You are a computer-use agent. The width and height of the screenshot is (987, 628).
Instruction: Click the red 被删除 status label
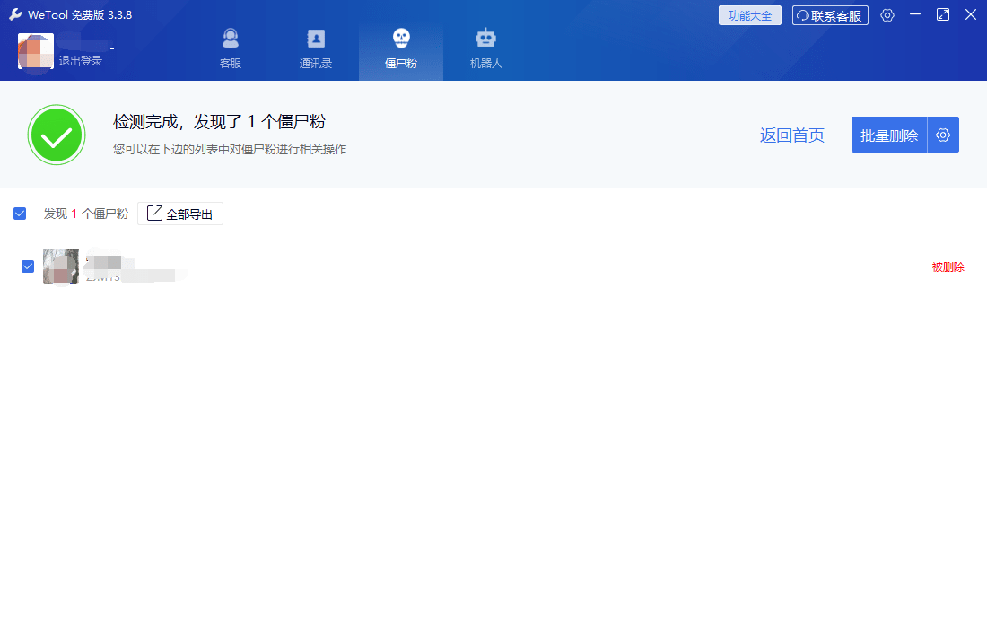[x=948, y=266]
